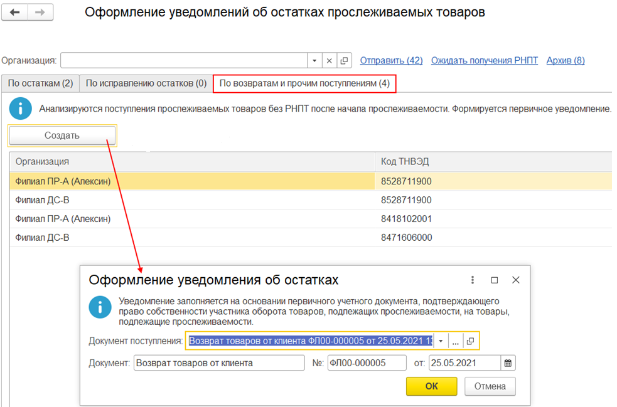Viewport: 617px width, 407px height.
Task: Maximize the Оформление уведомления об остатках dialog
Action: coord(495,280)
